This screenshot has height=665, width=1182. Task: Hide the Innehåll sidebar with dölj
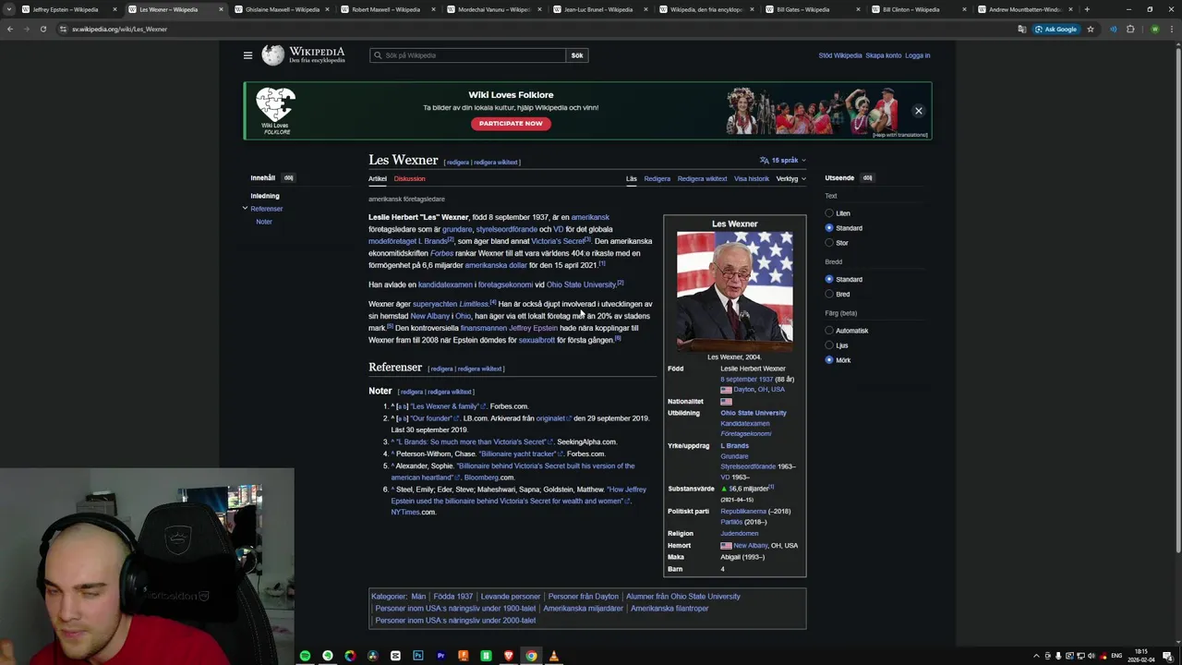coord(288,177)
